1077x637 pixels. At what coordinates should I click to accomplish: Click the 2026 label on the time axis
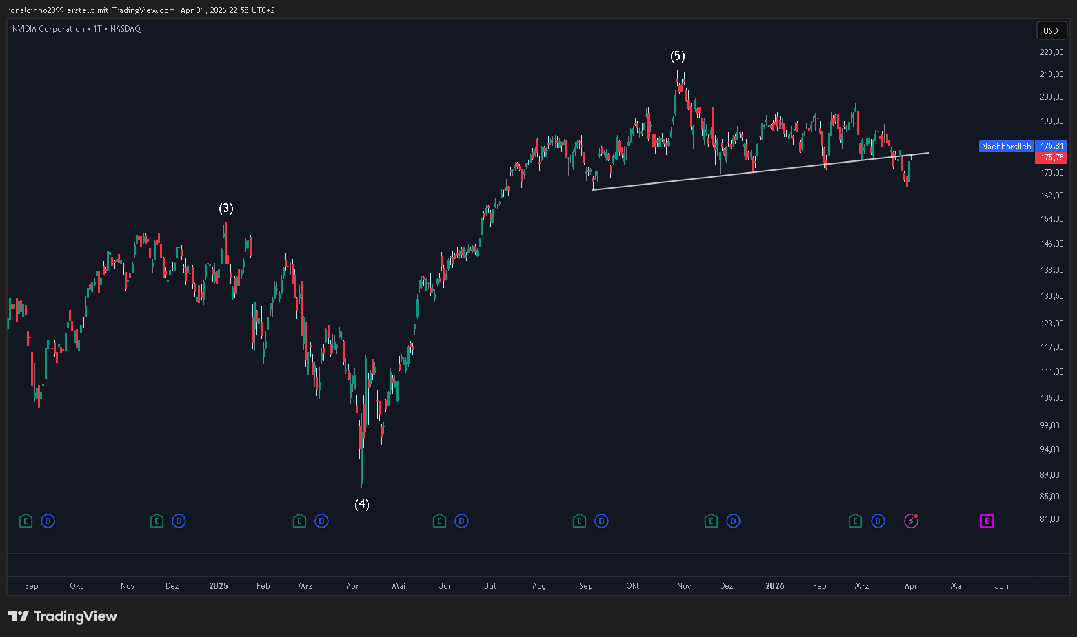coord(775,586)
